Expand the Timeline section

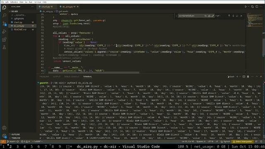click(x=22, y=138)
